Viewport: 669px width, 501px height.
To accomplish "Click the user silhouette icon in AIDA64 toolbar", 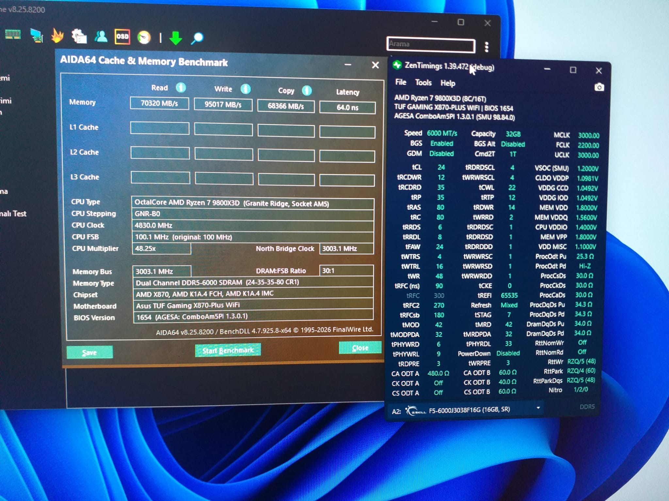I will pyautogui.click(x=101, y=37).
